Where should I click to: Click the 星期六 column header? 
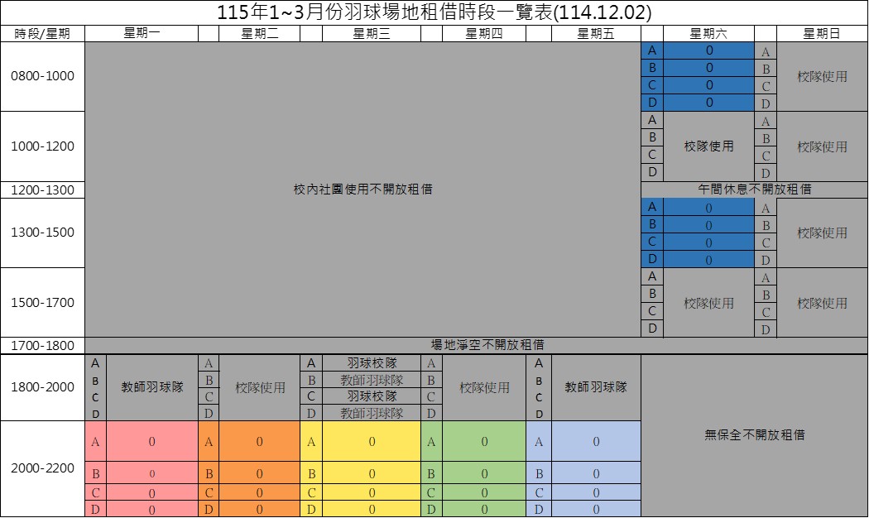708,34
